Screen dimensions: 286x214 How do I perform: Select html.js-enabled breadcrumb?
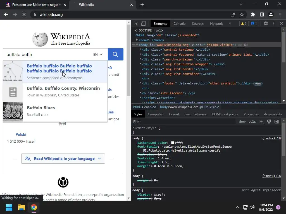144,107
